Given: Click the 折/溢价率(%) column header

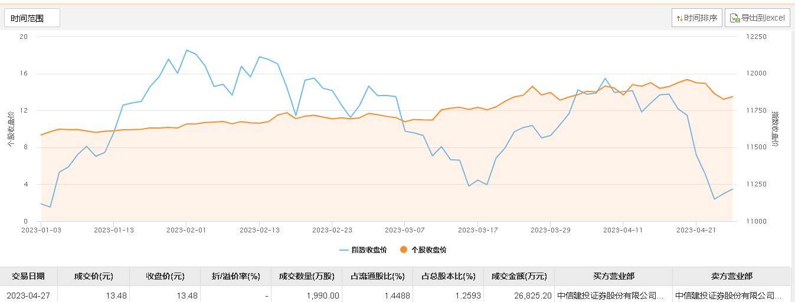Looking at the screenshot, I should click(235, 276).
